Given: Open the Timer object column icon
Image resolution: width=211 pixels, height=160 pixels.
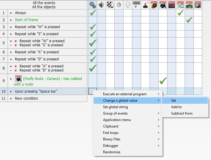Looking at the screenshot, I should pos(119,5).
